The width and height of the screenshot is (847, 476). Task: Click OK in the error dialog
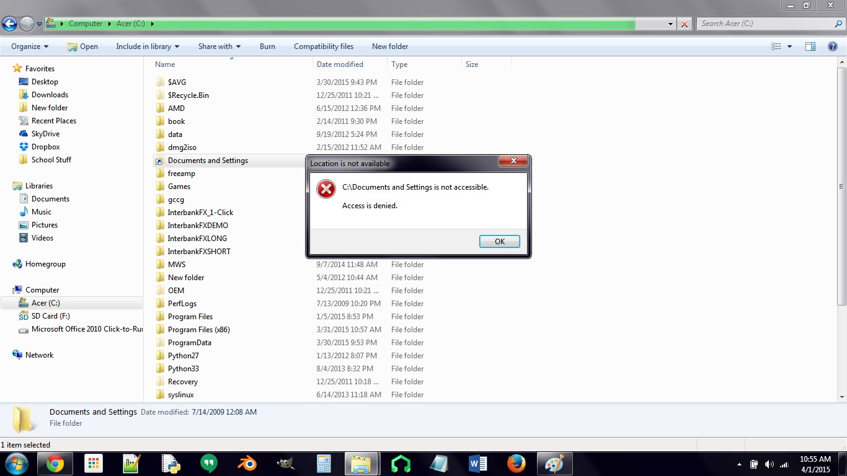[x=499, y=242]
